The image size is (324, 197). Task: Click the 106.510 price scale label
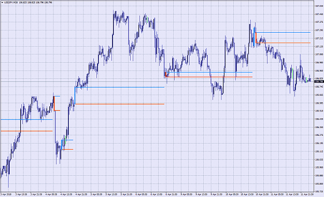click(x=319, y=111)
